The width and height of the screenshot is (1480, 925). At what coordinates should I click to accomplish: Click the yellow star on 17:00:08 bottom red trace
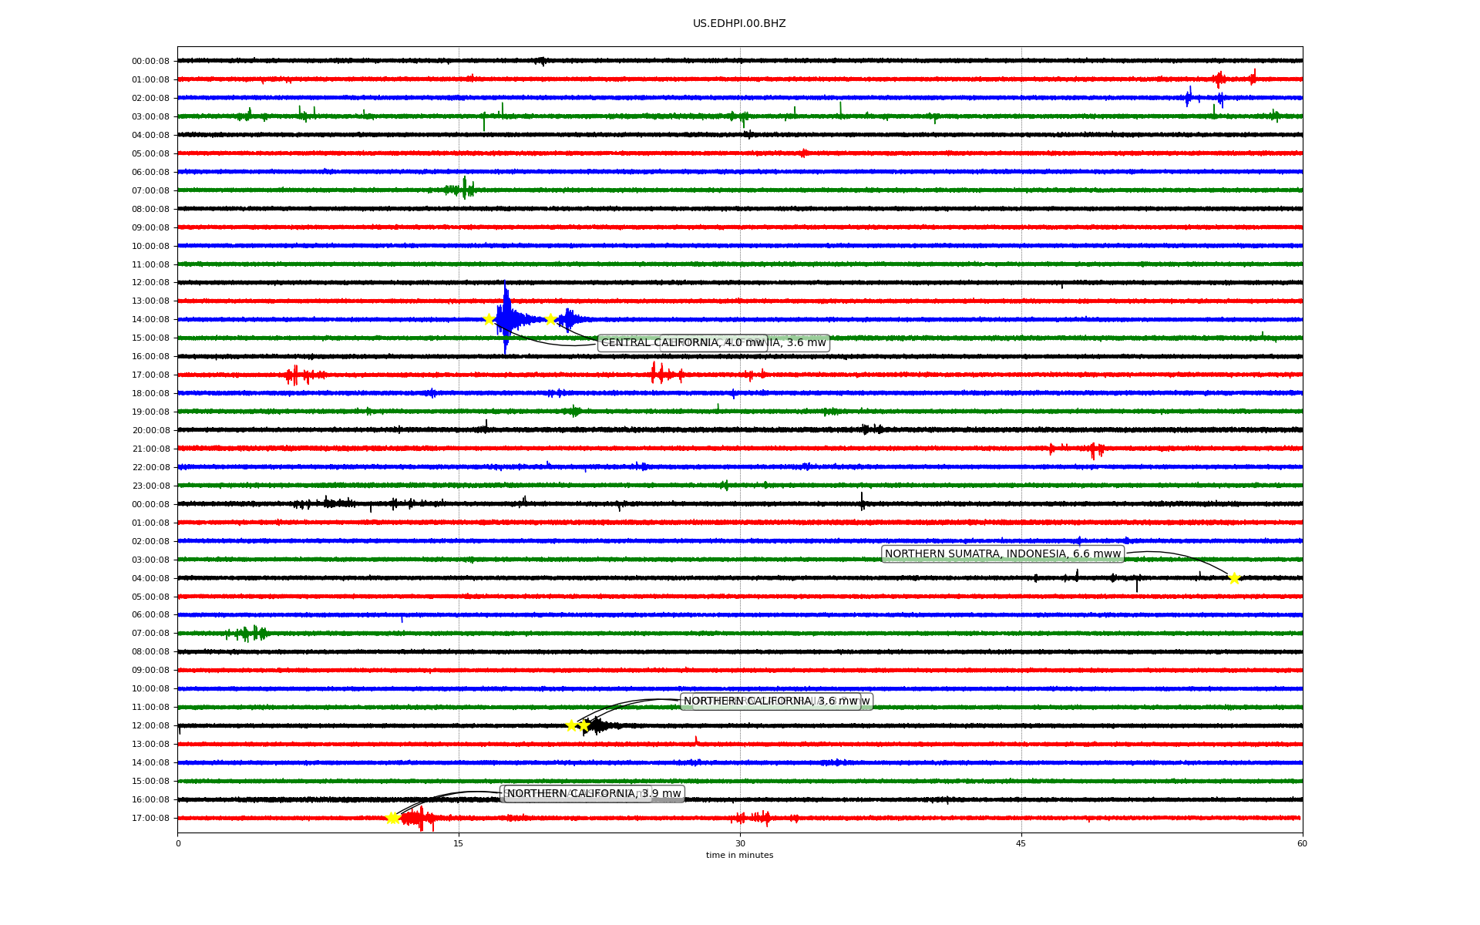coord(392,818)
